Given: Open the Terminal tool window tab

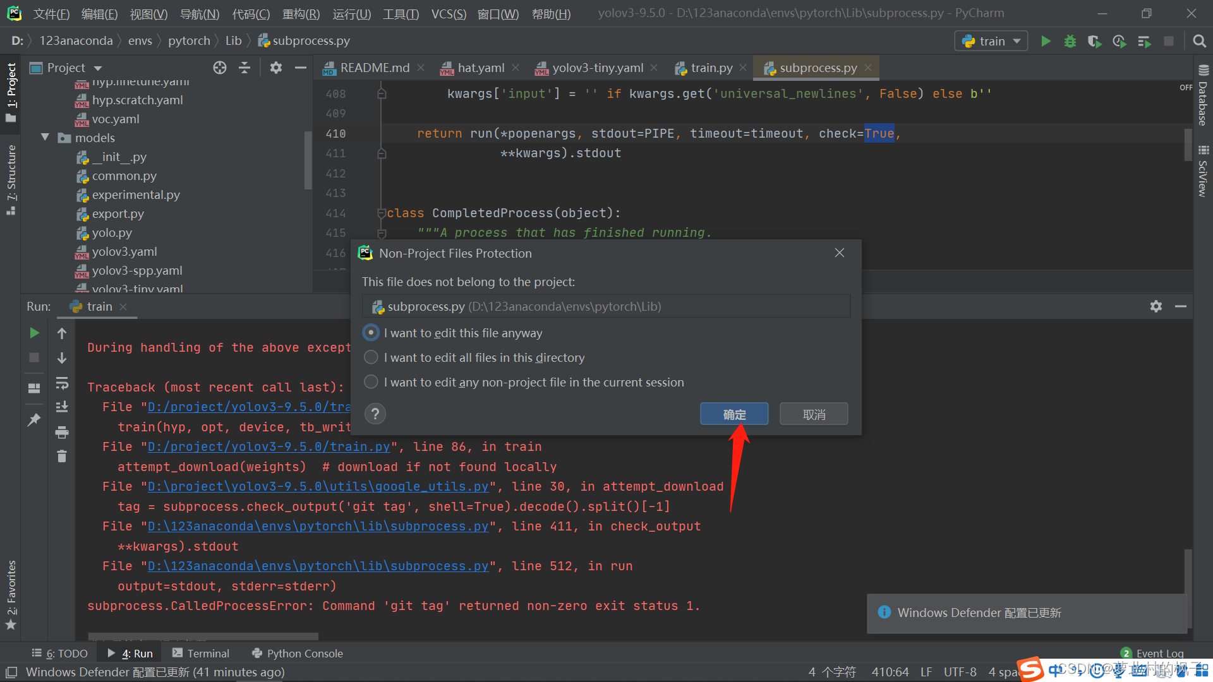Looking at the screenshot, I should tap(200, 653).
